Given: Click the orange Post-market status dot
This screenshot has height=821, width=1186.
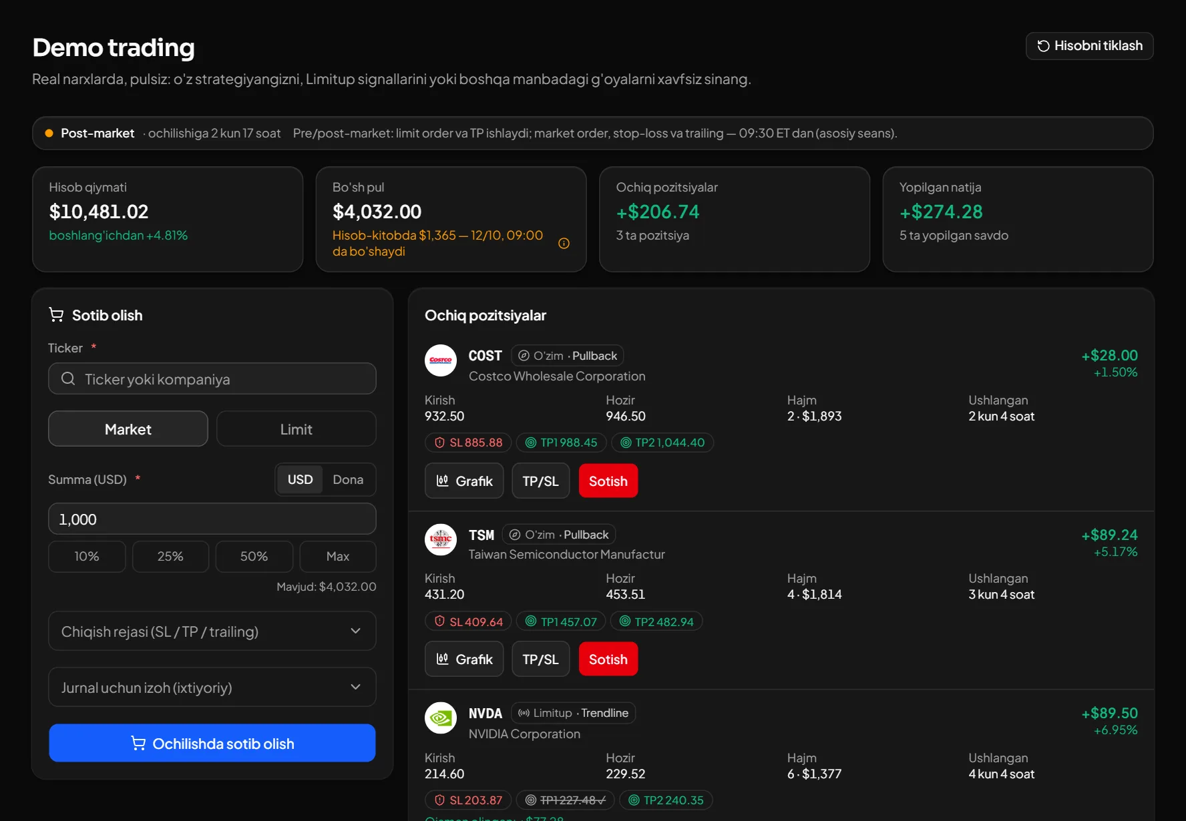Looking at the screenshot, I should pyautogui.click(x=49, y=133).
